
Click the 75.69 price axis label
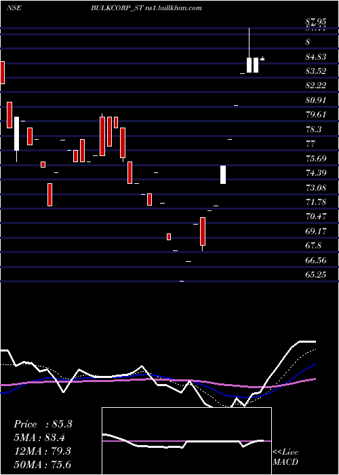tap(316, 158)
